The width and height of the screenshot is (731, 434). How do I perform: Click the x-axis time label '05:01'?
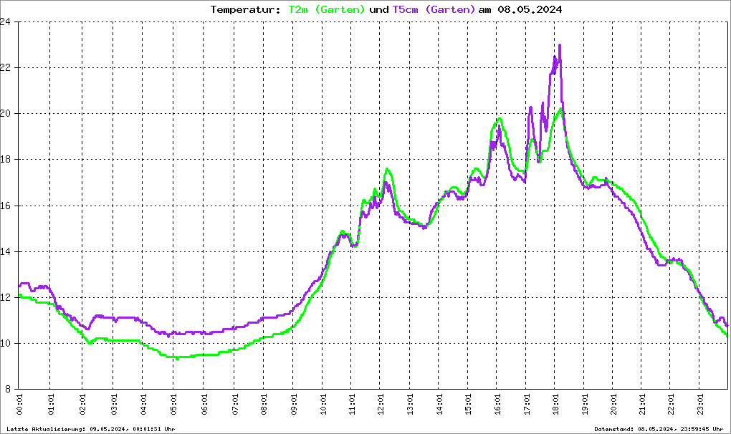click(174, 404)
